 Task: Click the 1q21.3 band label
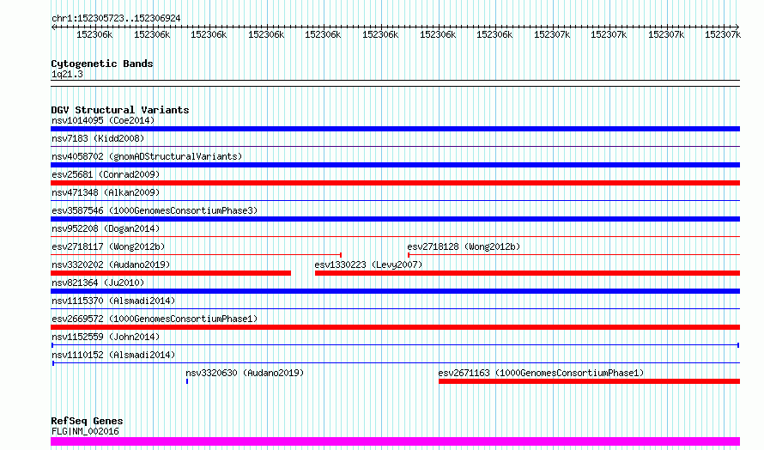click(x=67, y=74)
